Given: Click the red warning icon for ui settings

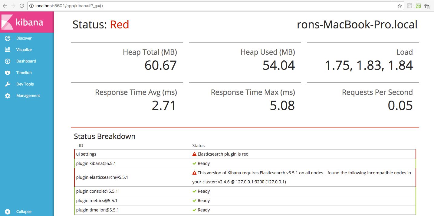Looking at the screenshot, I should pyautogui.click(x=194, y=154).
